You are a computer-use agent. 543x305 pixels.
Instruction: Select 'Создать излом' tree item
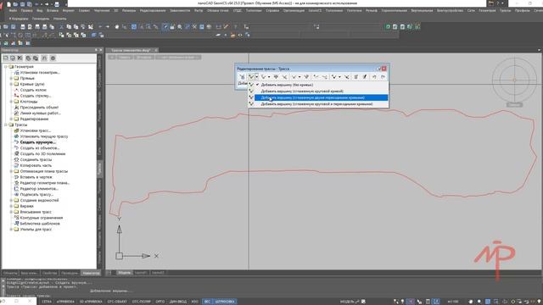coord(33,90)
